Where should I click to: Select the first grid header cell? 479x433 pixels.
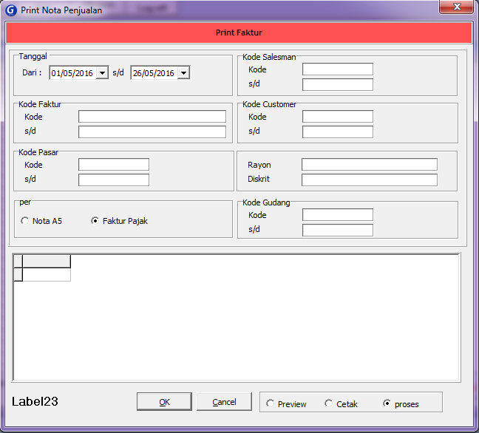pyautogui.click(x=47, y=261)
